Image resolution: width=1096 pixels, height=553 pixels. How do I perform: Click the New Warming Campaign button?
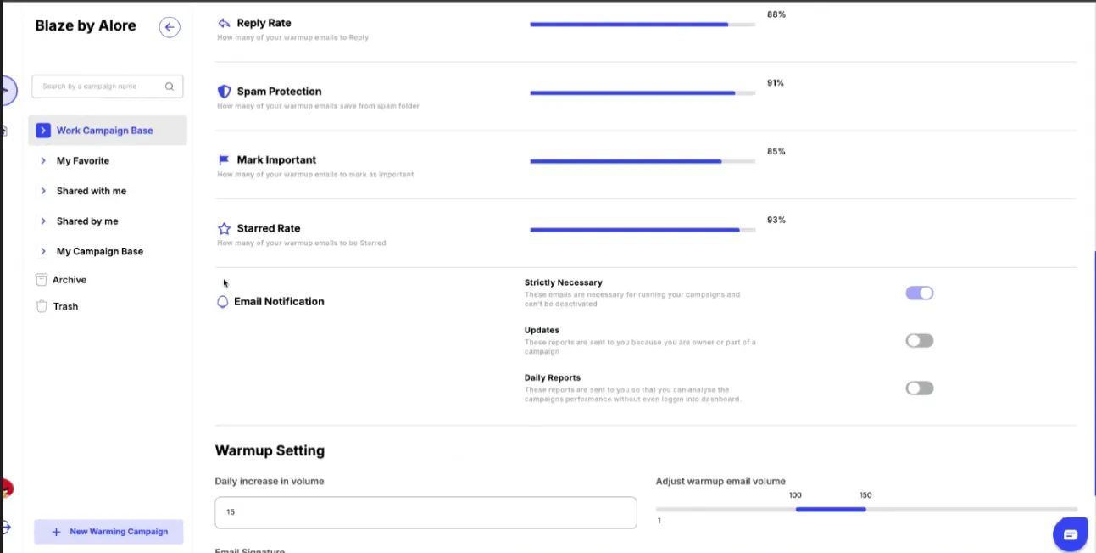pos(108,531)
